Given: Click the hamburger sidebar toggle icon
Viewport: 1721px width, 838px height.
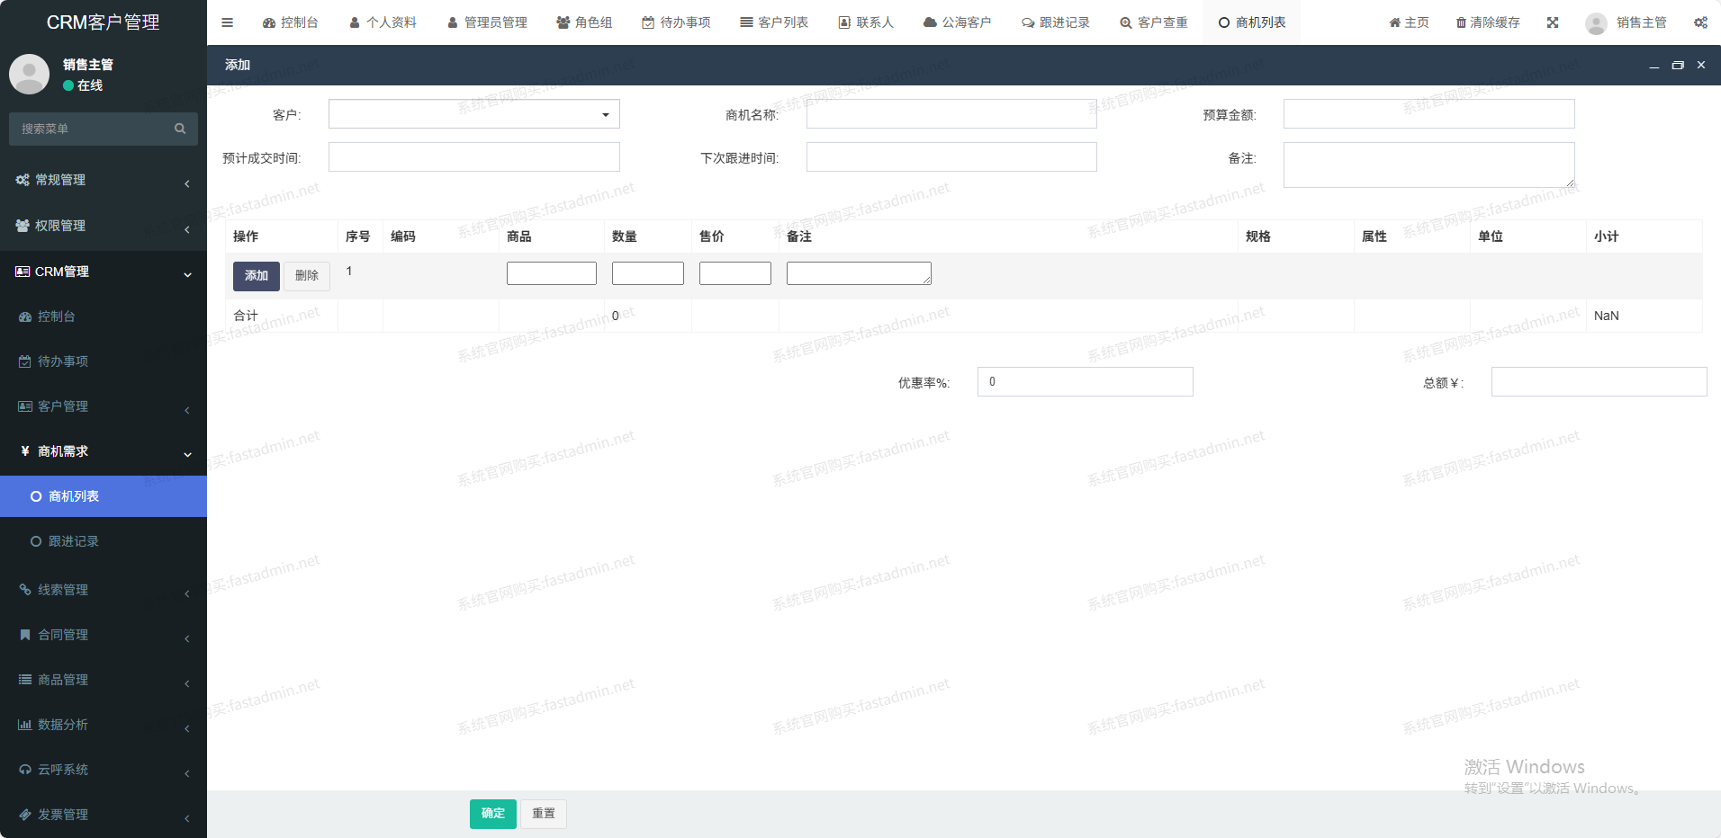Looking at the screenshot, I should [x=227, y=22].
